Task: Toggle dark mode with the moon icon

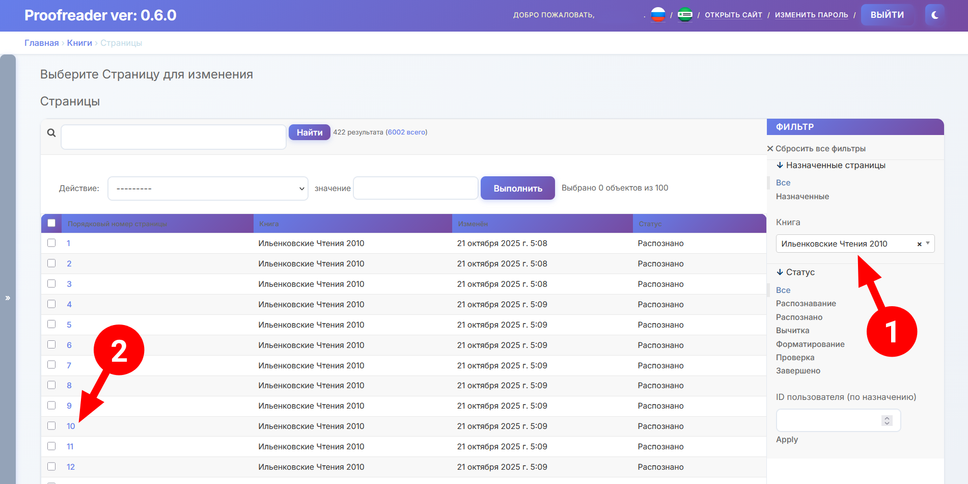Action: point(935,15)
